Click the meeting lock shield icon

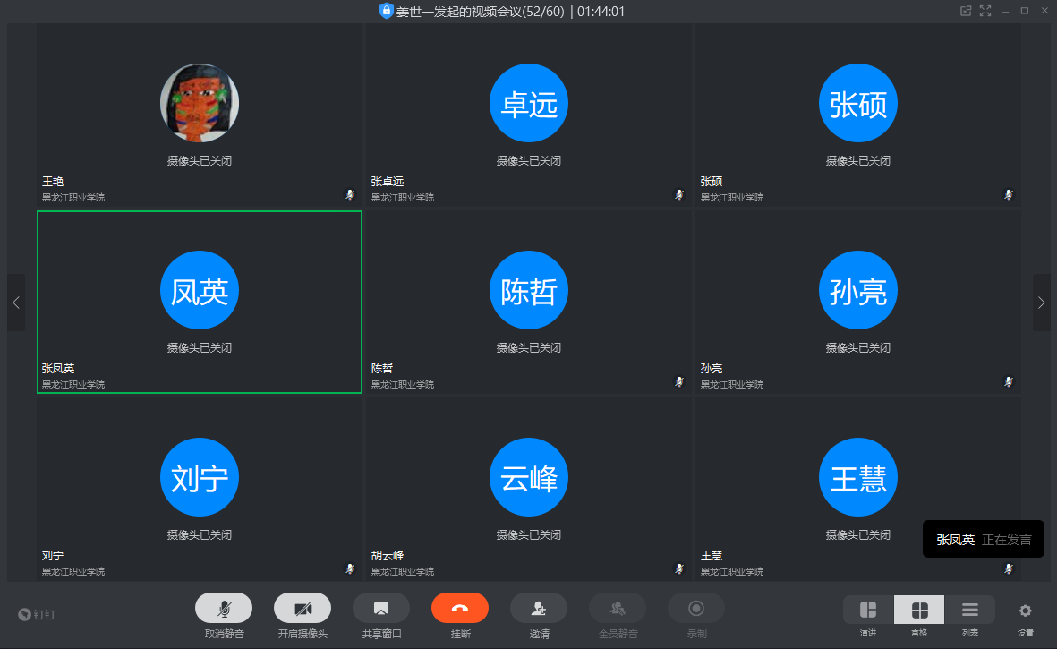coord(387,11)
